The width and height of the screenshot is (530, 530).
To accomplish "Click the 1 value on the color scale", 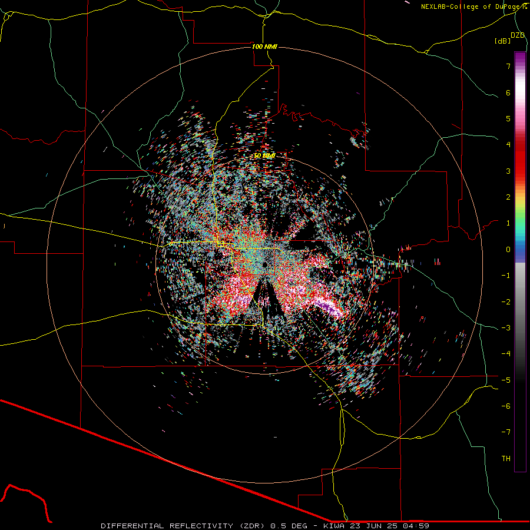I will (508, 223).
